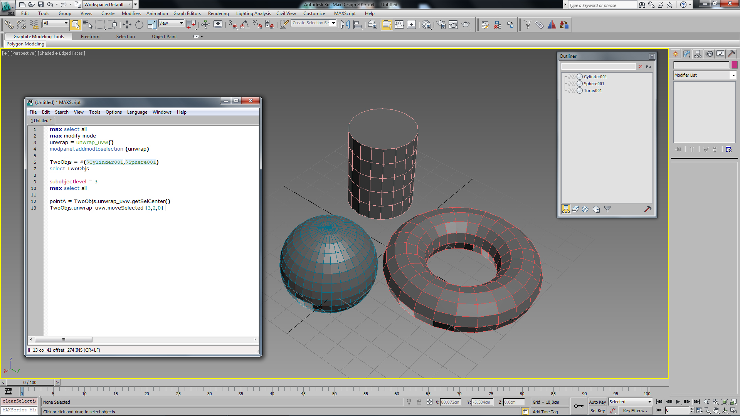Select the Select and Link tool

point(8,25)
